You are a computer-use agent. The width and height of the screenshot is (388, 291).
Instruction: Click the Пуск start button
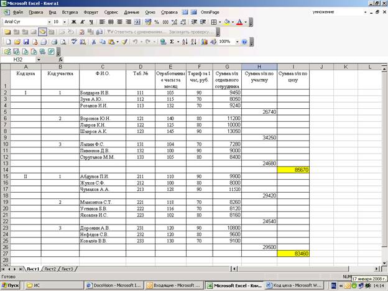point(12,285)
